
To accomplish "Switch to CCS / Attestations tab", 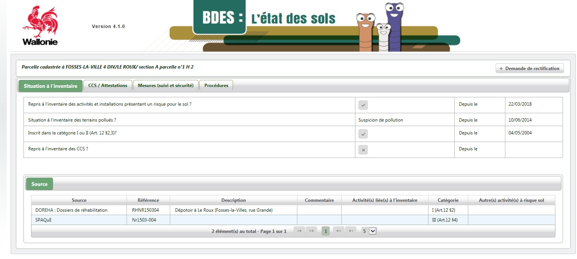I will coord(108,86).
